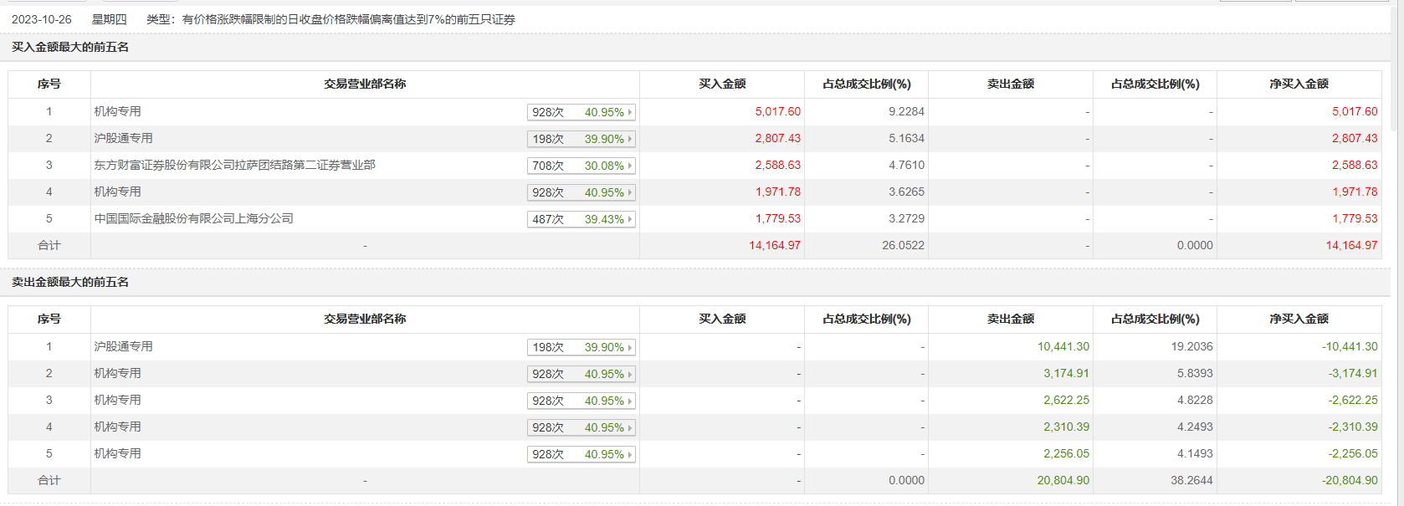Expand 198次 stats badge in sell row 1
This screenshot has height=506, width=1404.
(582, 347)
